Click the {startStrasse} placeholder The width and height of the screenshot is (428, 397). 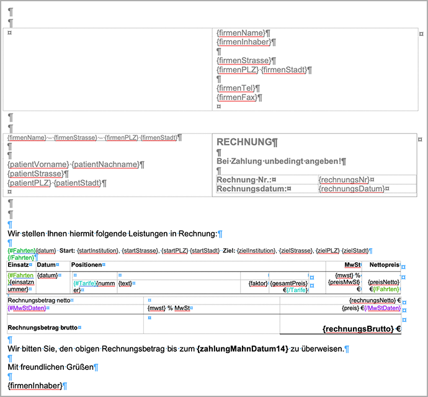(140, 251)
